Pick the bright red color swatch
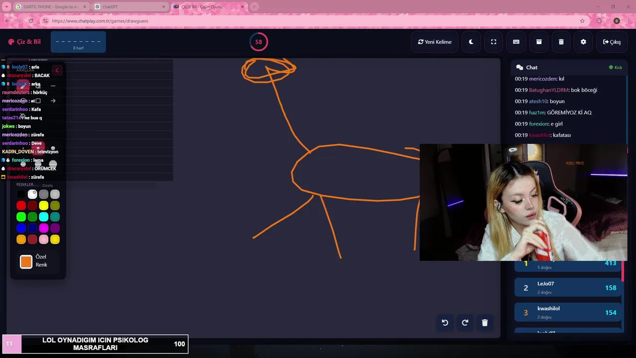The image size is (636, 358). coord(21,205)
